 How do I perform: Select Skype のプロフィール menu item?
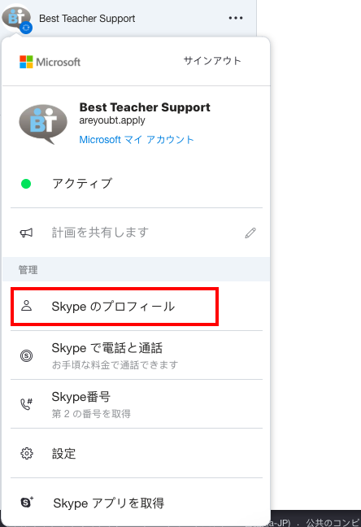tap(137, 306)
